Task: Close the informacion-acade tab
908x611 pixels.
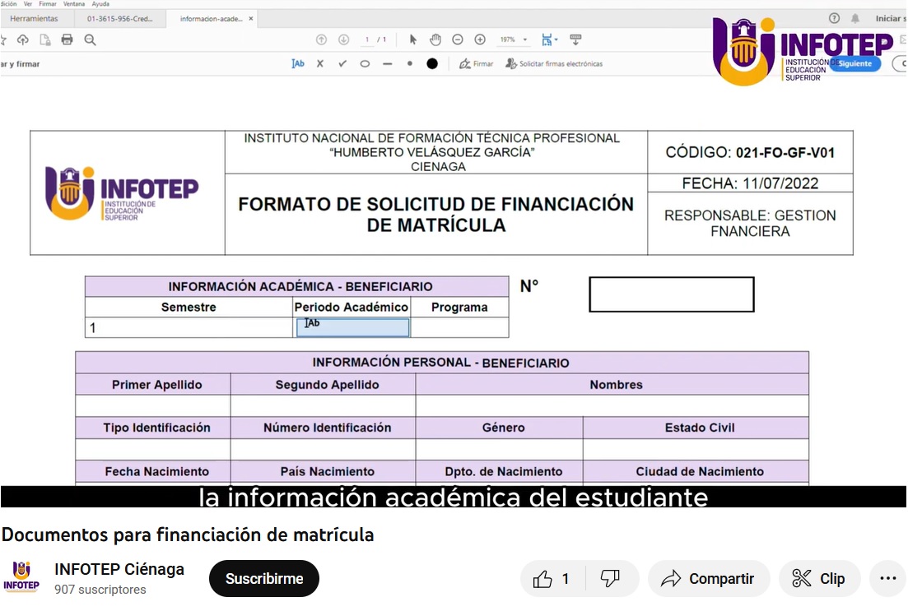Action: point(251,19)
